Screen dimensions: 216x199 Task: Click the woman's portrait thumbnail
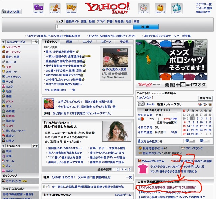point(117,131)
